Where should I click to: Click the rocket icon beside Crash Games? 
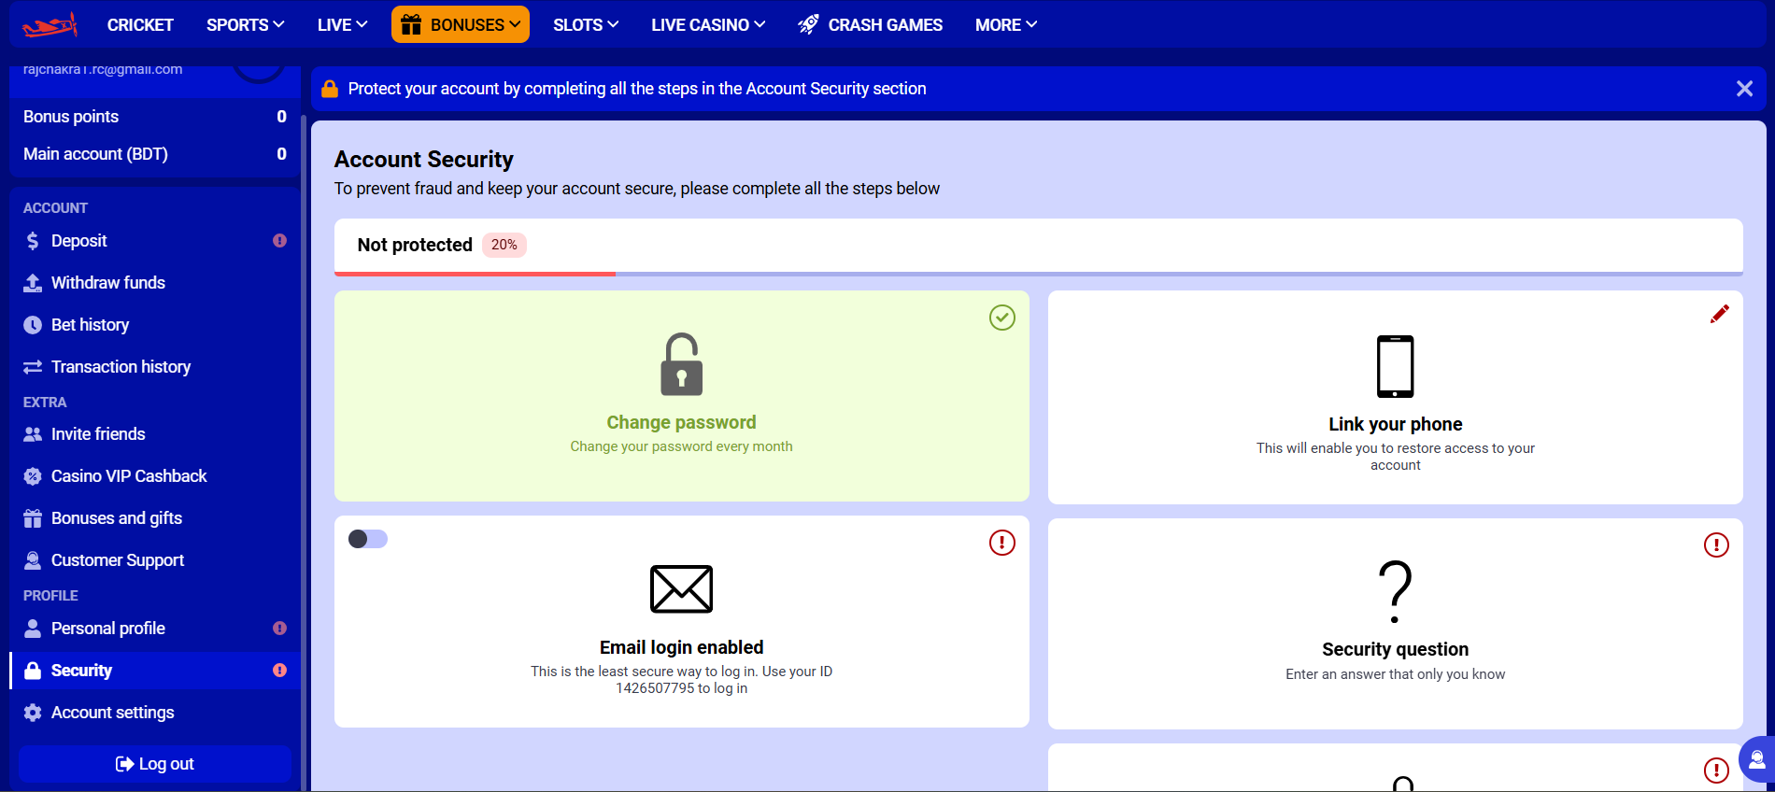coord(809,25)
